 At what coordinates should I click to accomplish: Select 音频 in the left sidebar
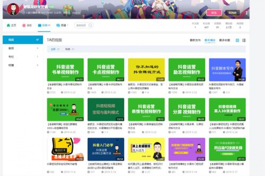point(23,48)
